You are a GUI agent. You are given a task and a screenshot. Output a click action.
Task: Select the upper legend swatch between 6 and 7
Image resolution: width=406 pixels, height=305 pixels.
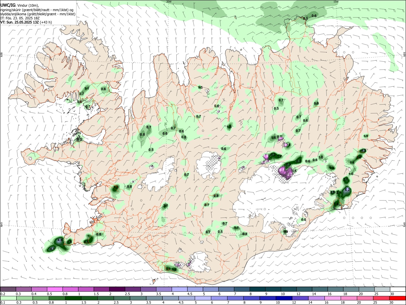226,289
